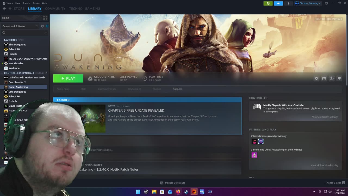The height and width of the screenshot is (196, 348).
Task: Open the Friends menu
Action: click(x=26, y=3)
